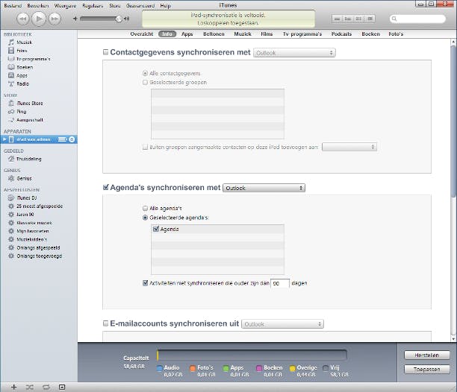
Task: Open Boeken library in sidebar
Action: coord(25,67)
